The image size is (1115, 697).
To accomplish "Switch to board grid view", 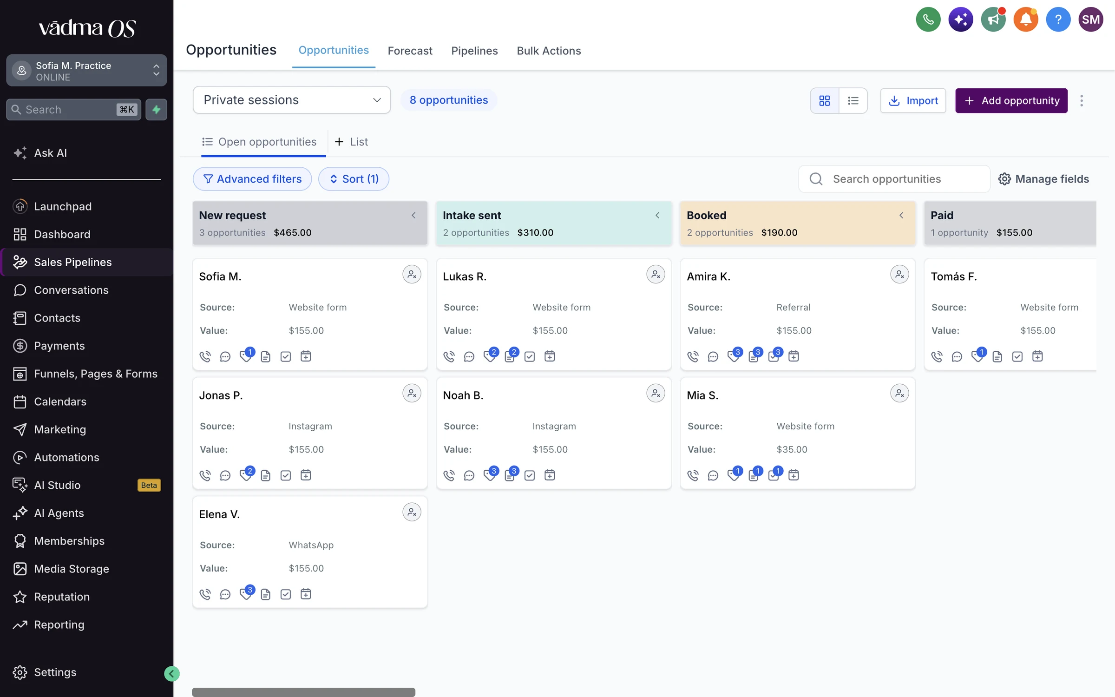I will 824,100.
